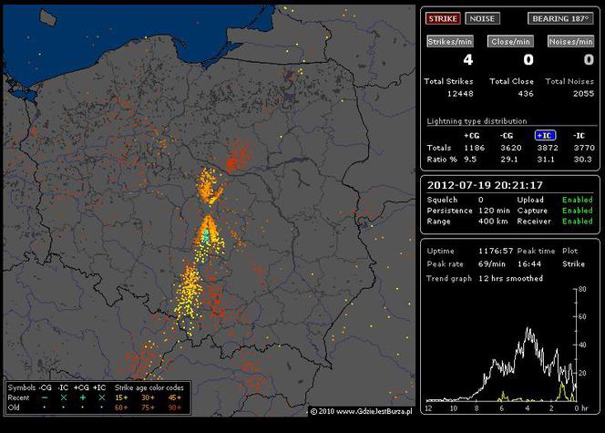Viewport: 605px width, 433px height.
Task: Click the 75+ strike age color code
Action: pos(148,407)
